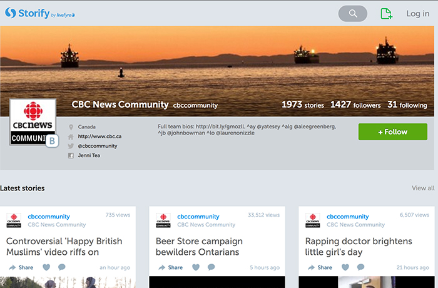Open 'Beer Store campaign bewilders Ontarians' story
The image size is (438, 288).
[x=199, y=246]
